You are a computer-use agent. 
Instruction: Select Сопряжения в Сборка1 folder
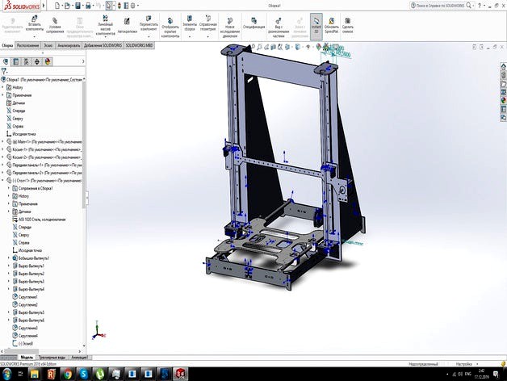click(32, 188)
